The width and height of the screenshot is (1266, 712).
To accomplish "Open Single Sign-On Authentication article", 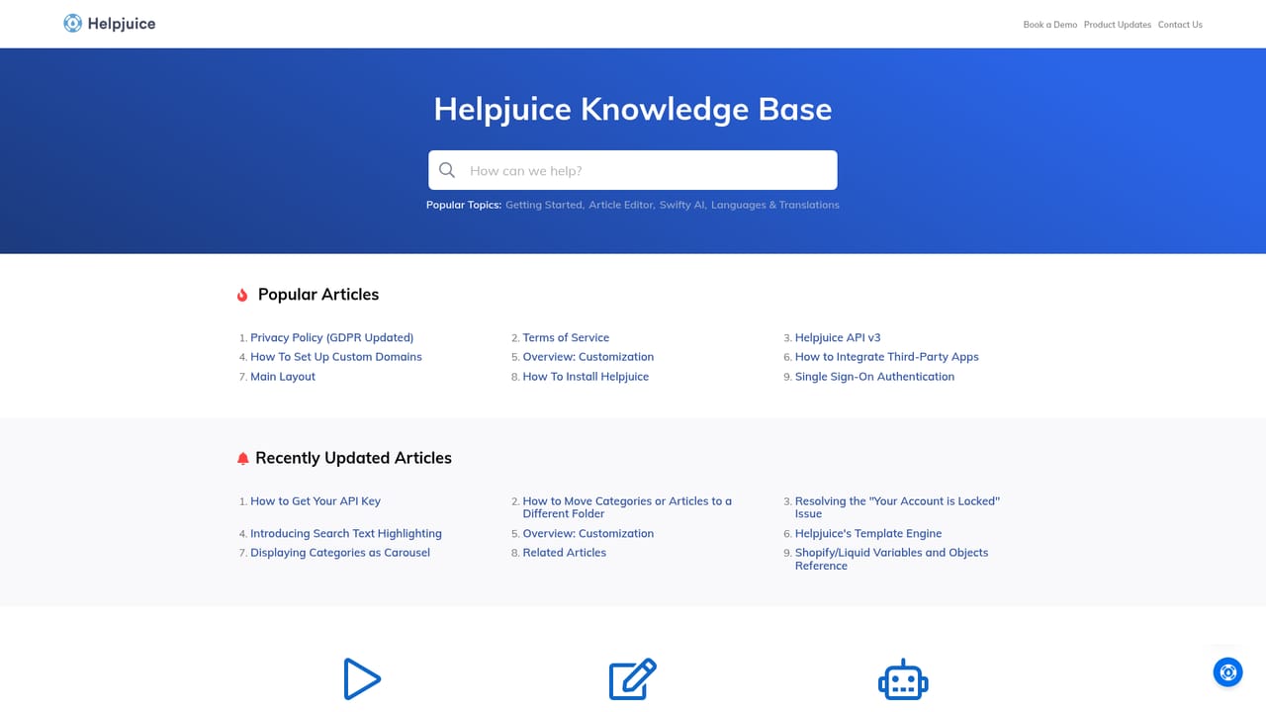I will pyautogui.click(x=875, y=377).
